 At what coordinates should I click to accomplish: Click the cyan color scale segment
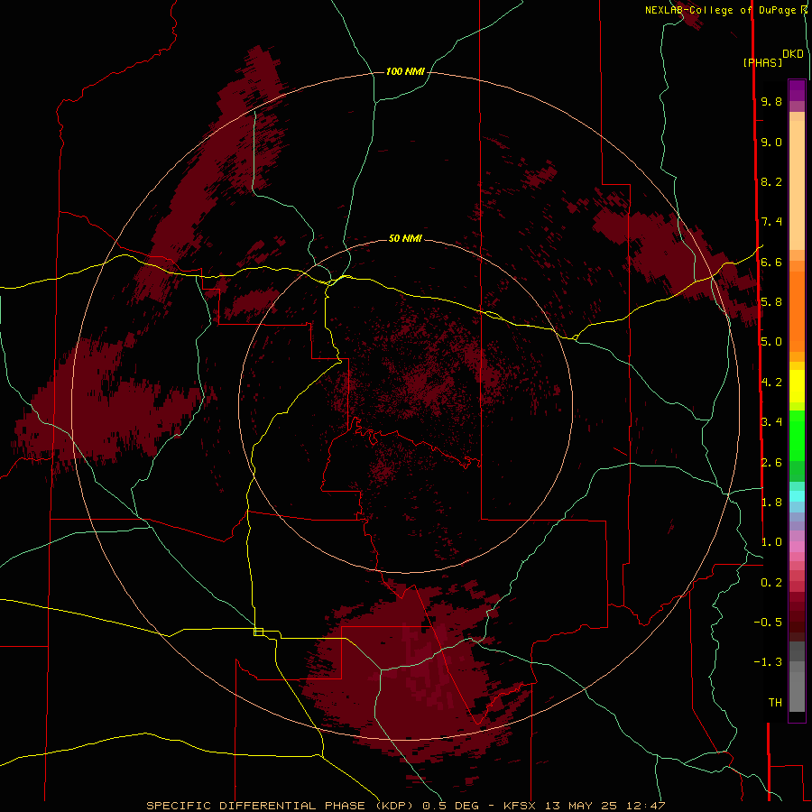[797, 496]
